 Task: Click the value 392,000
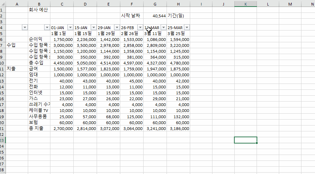point(108,57)
